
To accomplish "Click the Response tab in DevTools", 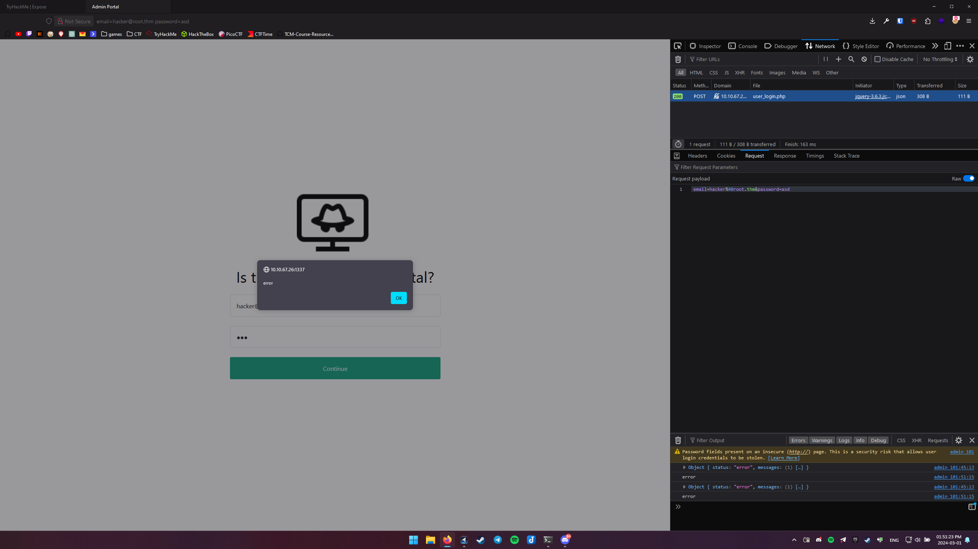I will (784, 156).
